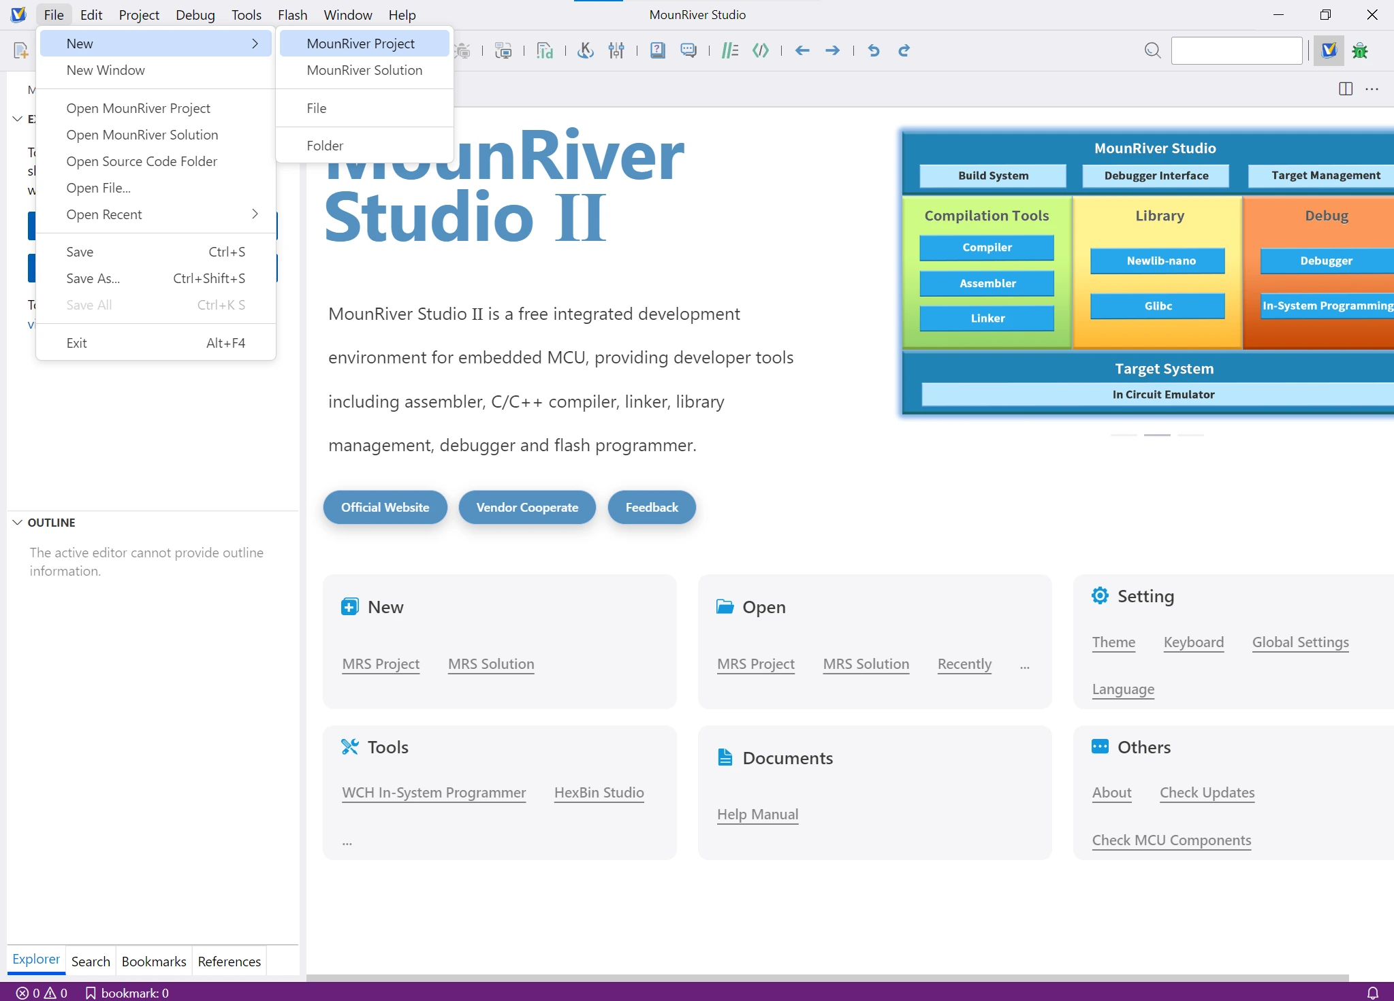Click the folder icon beside Open card

[x=725, y=606]
